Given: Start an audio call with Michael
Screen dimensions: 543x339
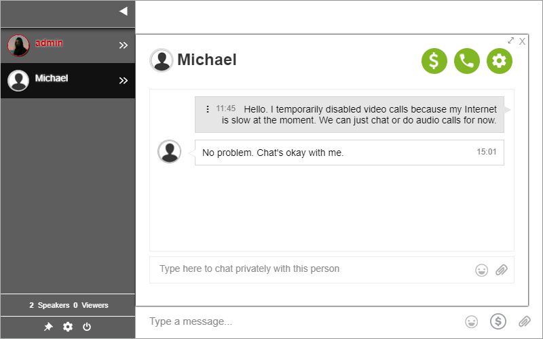Looking at the screenshot, I should [x=467, y=61].
